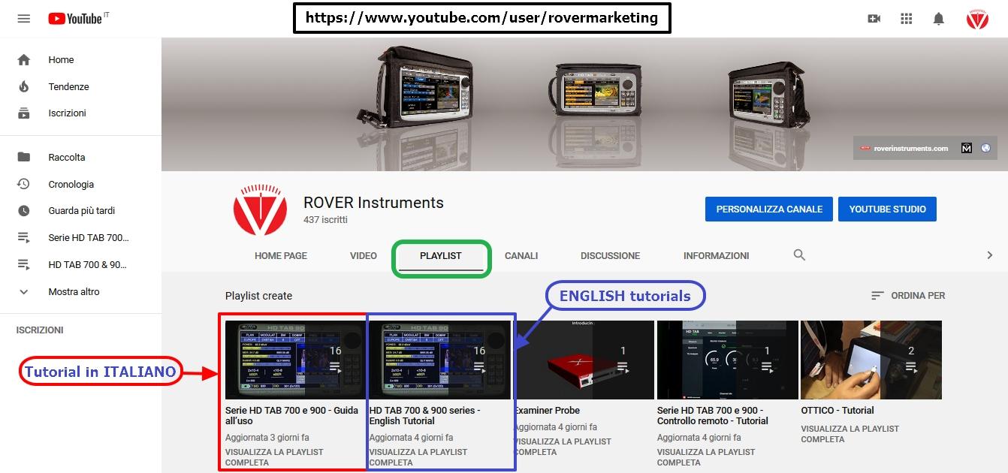Open Controllo remoto Tutorial thumbnail
The height and width of the screenshot is (473, 1008).
pos(727,360)
